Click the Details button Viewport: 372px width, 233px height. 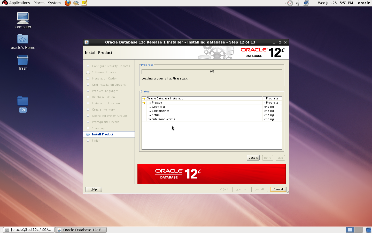[253, 158]
